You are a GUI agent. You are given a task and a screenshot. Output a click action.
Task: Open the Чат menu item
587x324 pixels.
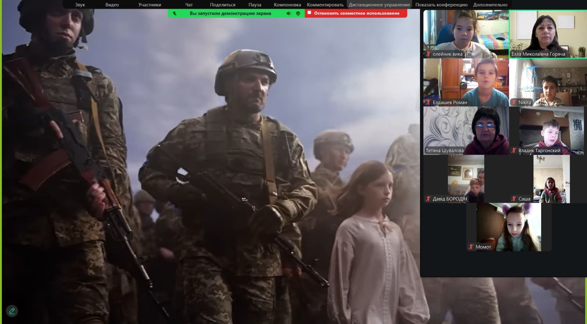point(189,5)
